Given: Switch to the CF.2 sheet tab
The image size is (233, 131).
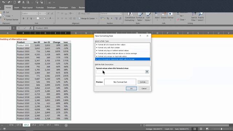Looking at the screenshot, I should [x=34, y=125].
